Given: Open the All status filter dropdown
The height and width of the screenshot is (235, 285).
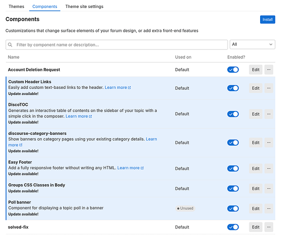Looking at the screenshot, I should (252, 44).
